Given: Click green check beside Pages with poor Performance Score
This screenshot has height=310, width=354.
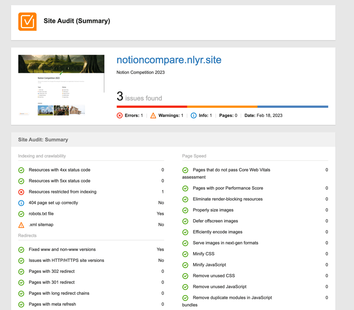Looking at the screenshot, I should click(185, 188).
